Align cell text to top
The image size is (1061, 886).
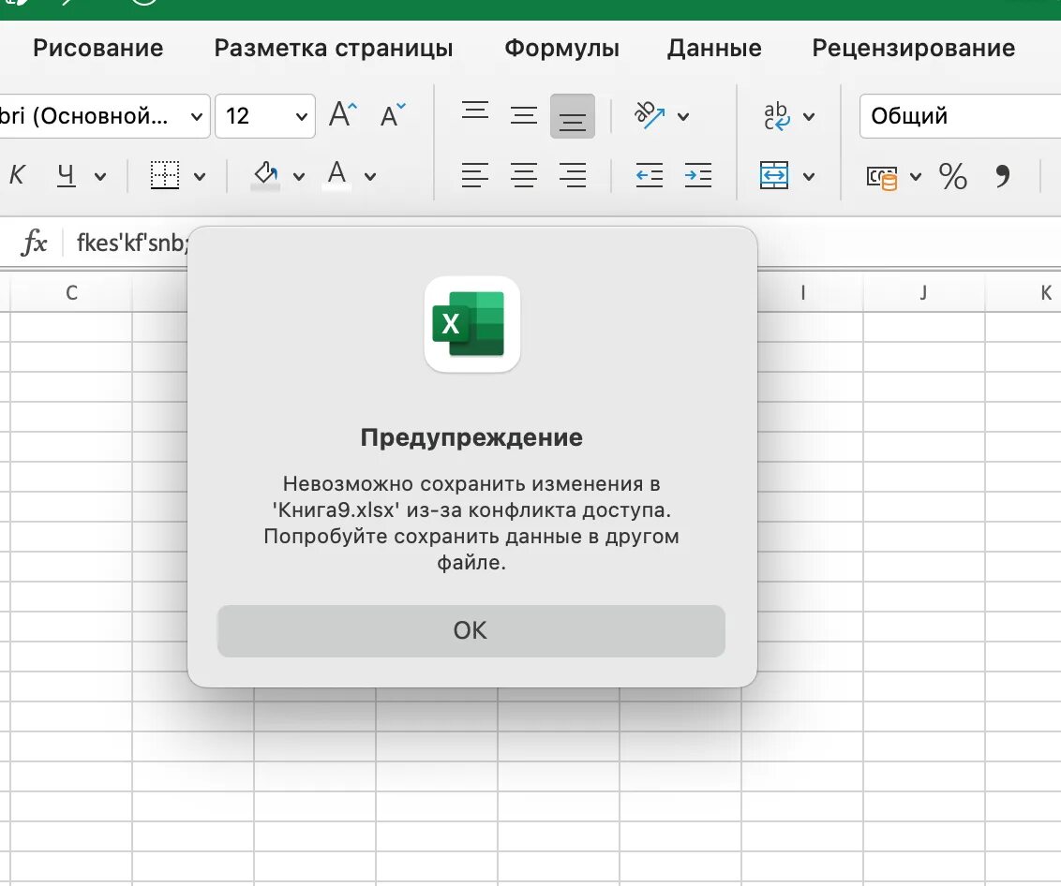pyautogui.click(x=475, y=111)
